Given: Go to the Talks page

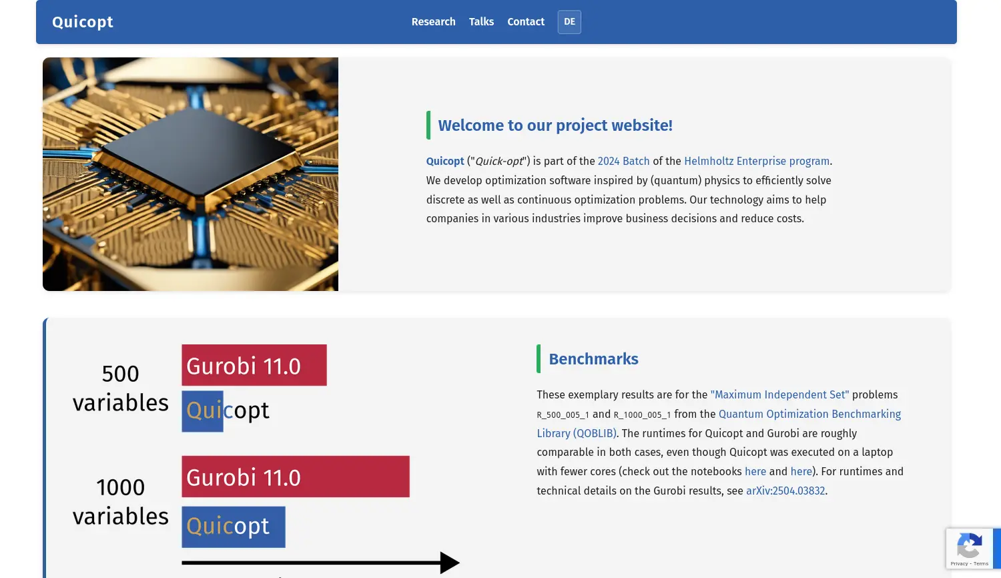Looking at the screenshot, I should [481, 22].
